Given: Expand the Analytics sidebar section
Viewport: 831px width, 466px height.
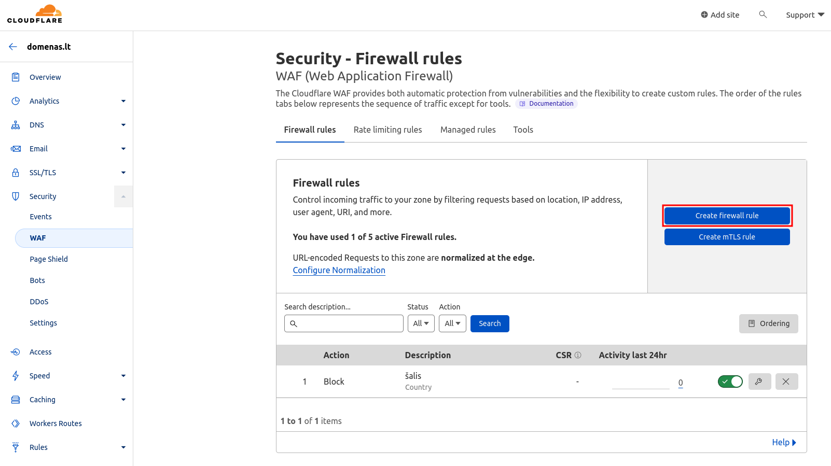Looking at the screenshot, I should click(123, 101).
